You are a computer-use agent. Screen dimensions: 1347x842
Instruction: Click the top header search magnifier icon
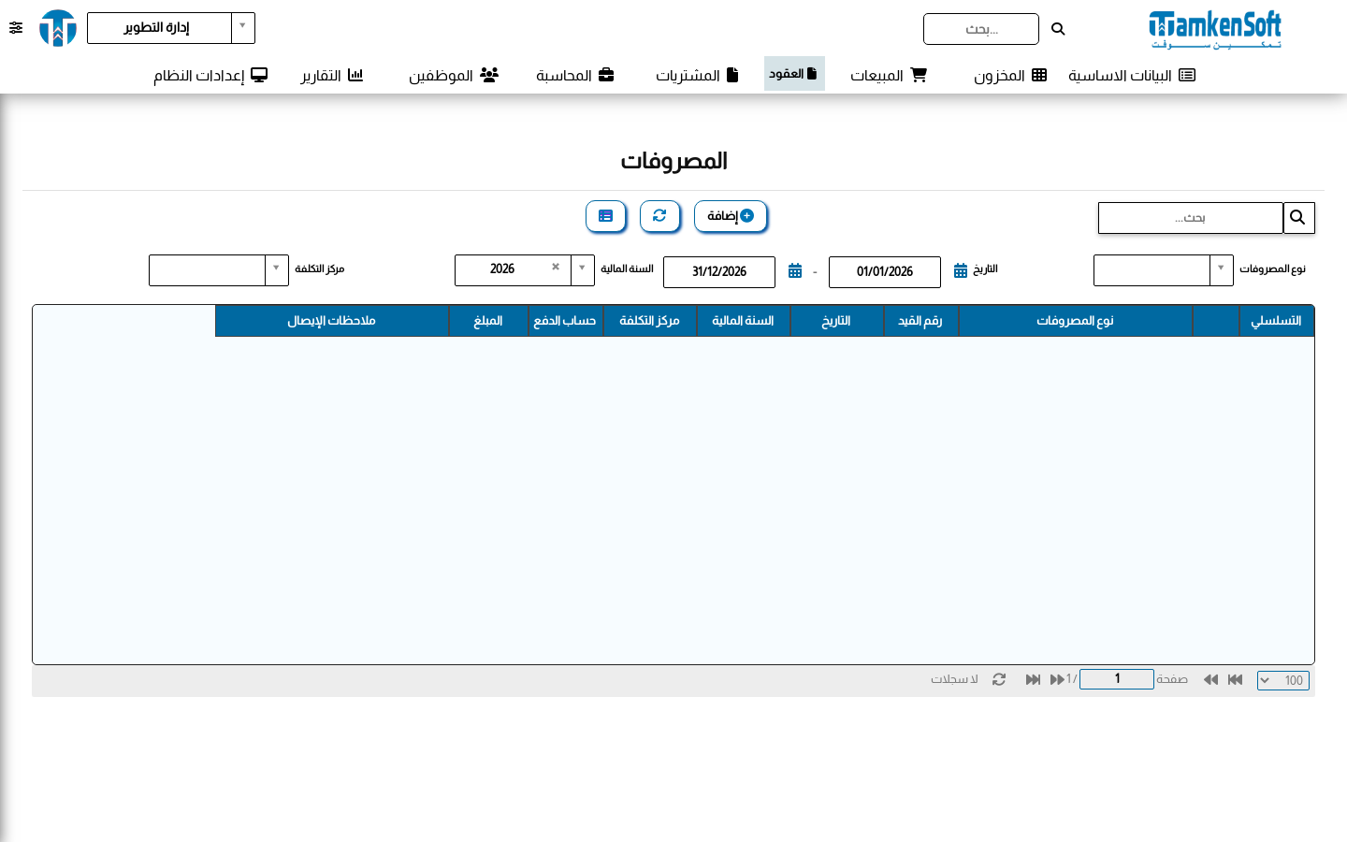1058,29
